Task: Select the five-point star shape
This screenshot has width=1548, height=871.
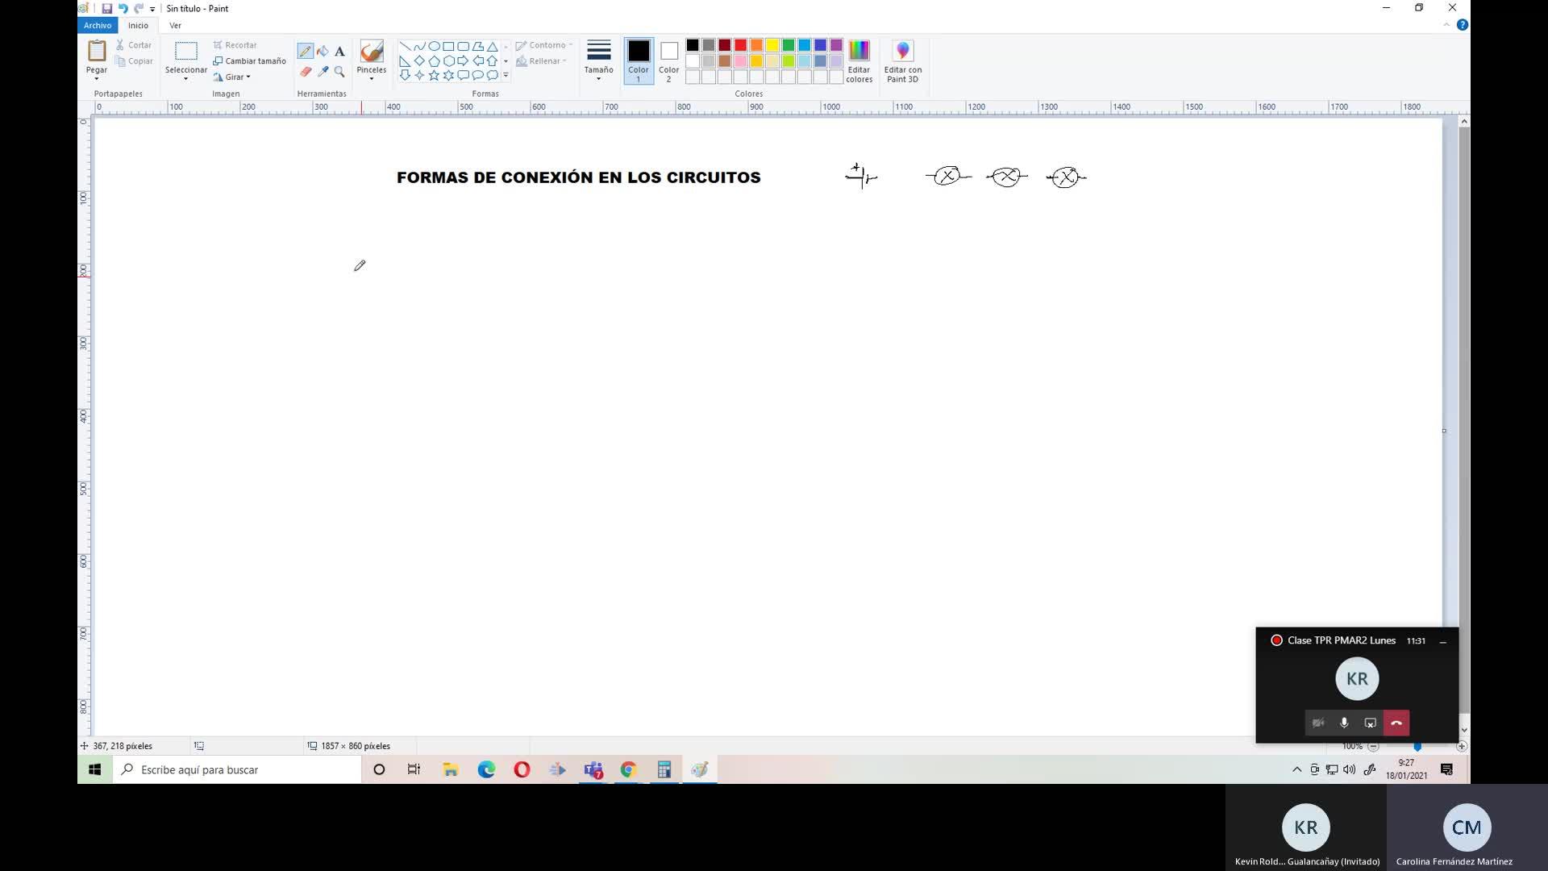Action: click(434, 75)
